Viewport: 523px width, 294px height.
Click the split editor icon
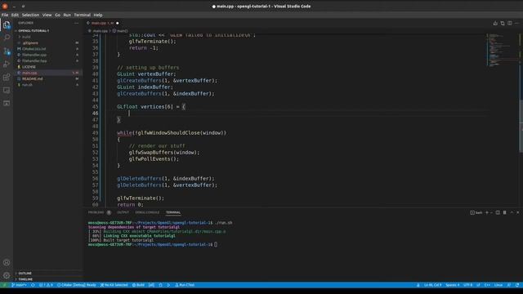tap(510, 23)
